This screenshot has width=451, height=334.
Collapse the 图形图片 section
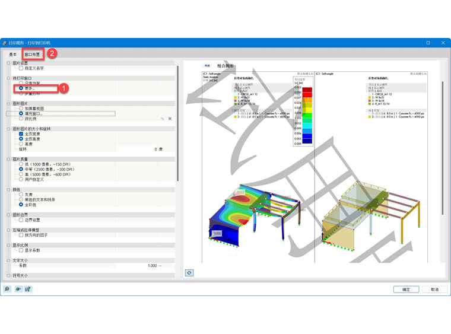click(x=8, y=103)
